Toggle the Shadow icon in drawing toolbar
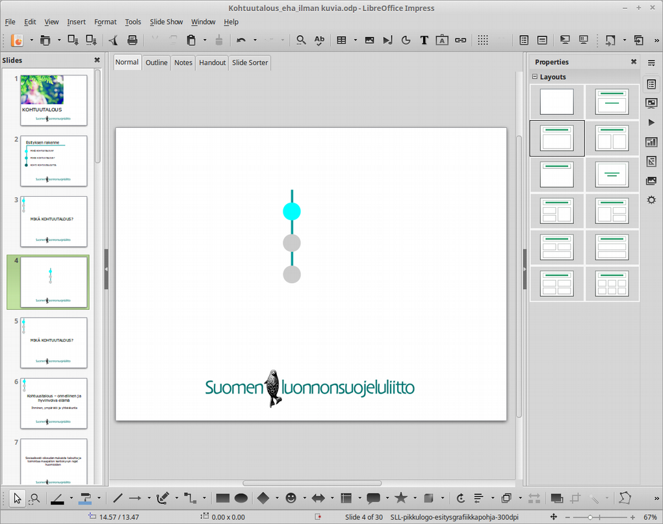Image resolution: width=663 pixels, height=524 pixels. point(557,498)
